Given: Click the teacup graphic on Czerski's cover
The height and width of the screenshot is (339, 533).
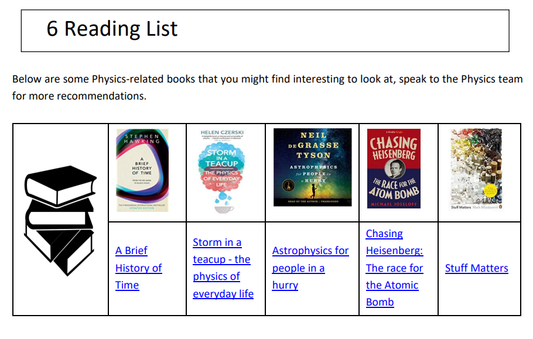Looking at the screenshot, I should 224,208.
